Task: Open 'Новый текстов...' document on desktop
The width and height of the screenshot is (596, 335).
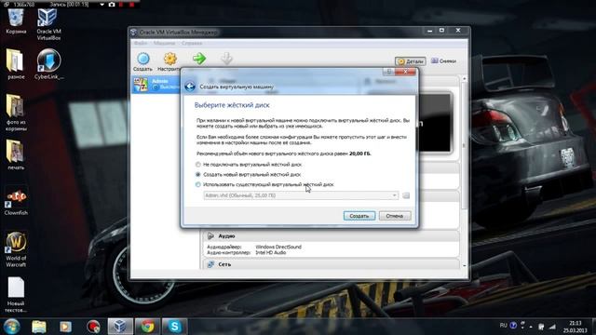Action: pyautogui.click(x=16, y=295)
